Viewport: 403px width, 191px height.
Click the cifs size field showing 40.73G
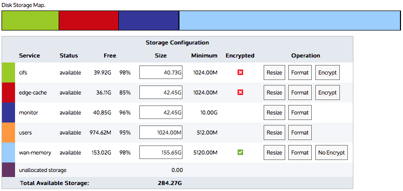tap(161, 72)
